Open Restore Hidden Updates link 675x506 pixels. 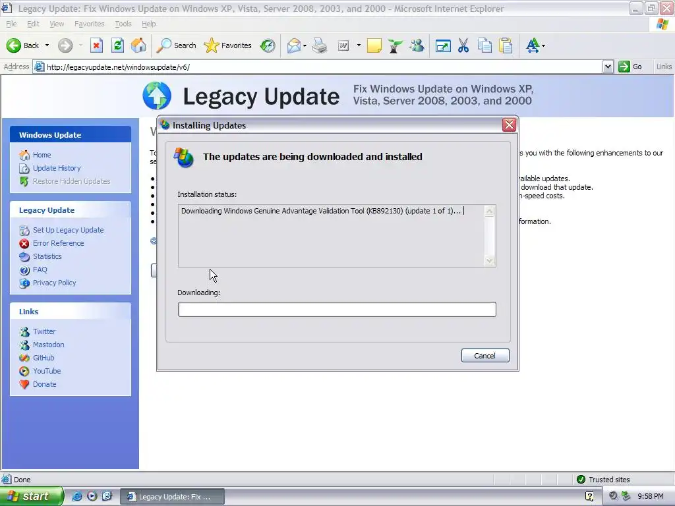pos(71,181)
